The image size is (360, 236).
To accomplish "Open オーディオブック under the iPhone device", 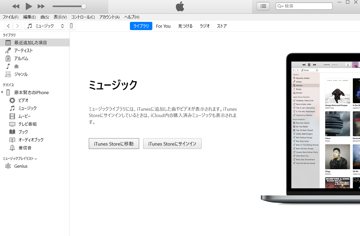I will pos(35,140).
